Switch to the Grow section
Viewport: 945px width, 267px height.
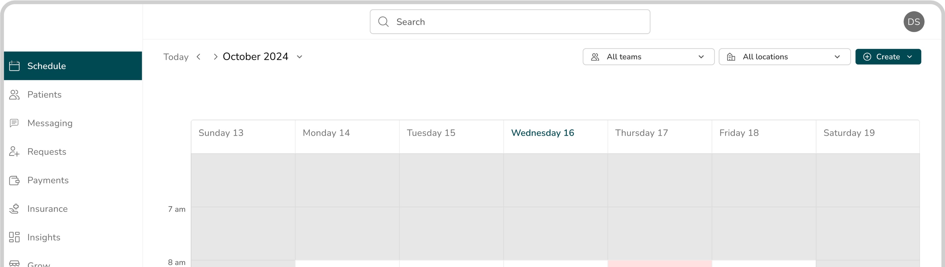tap(38, 263)
